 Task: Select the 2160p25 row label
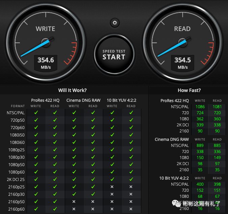pos(17,187)
